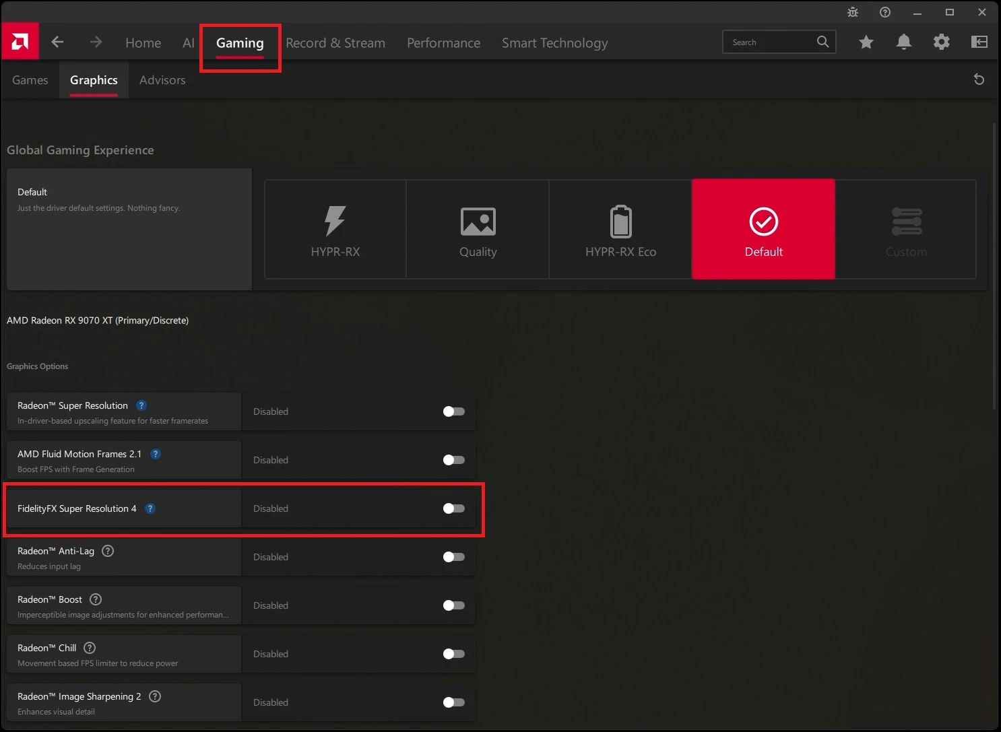The image size is (1001, 732).
Task: Enable the FidelityFX Super Resolution 4 toggle
Action: click(x=453, y=508)
